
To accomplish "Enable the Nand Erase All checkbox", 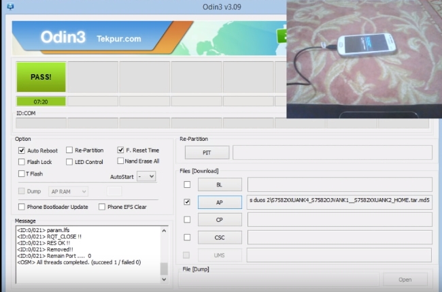I will 120,161.
